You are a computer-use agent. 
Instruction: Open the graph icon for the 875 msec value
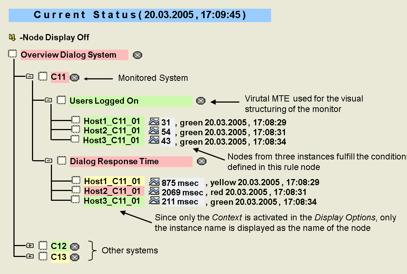pyautogui.click(x=155, y=182)
